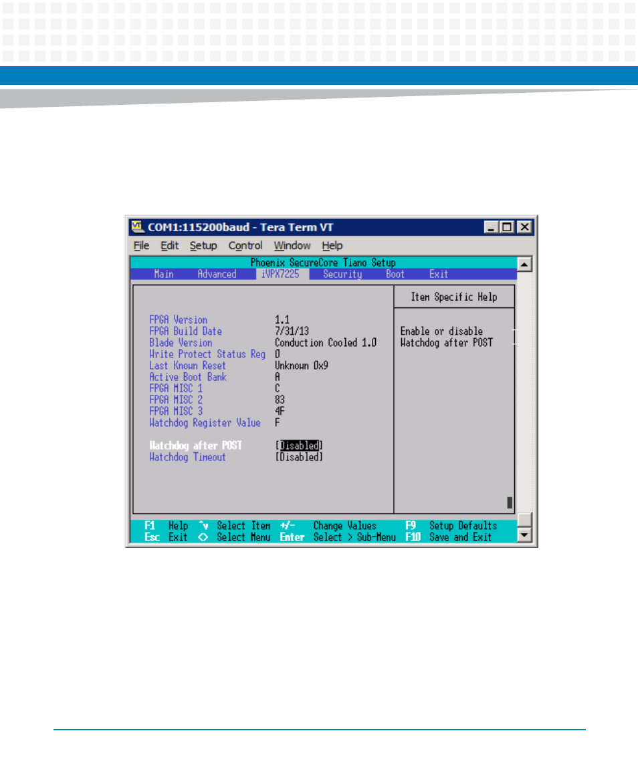Click the Enter Select Sub-Menu hint
This screenshot has height=765, width=638.
pyautogui.click(x=338, y=537)
